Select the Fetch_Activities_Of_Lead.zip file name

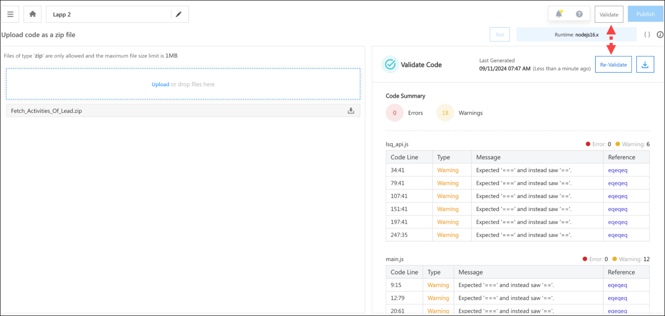46,111
